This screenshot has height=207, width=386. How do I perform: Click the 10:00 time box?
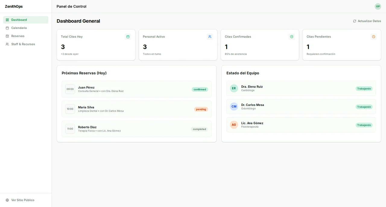[x=70, y=109]
